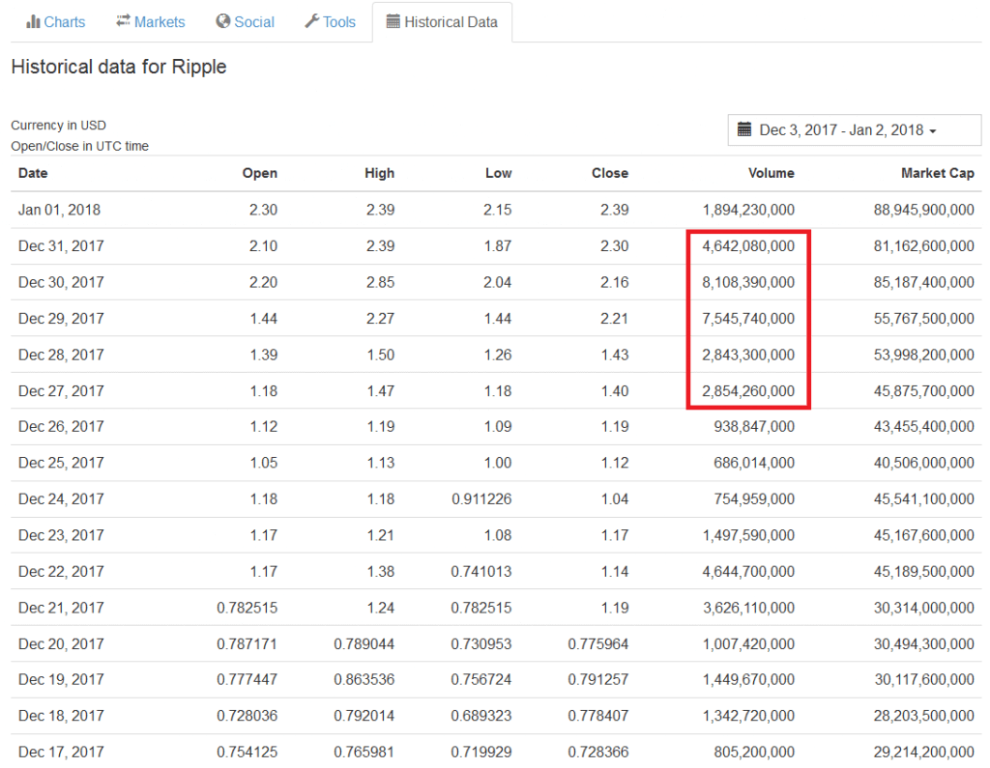This screenshot has width=990, height=768.
Task: Click close value 0.775964
Action: [x=598, y=643]
